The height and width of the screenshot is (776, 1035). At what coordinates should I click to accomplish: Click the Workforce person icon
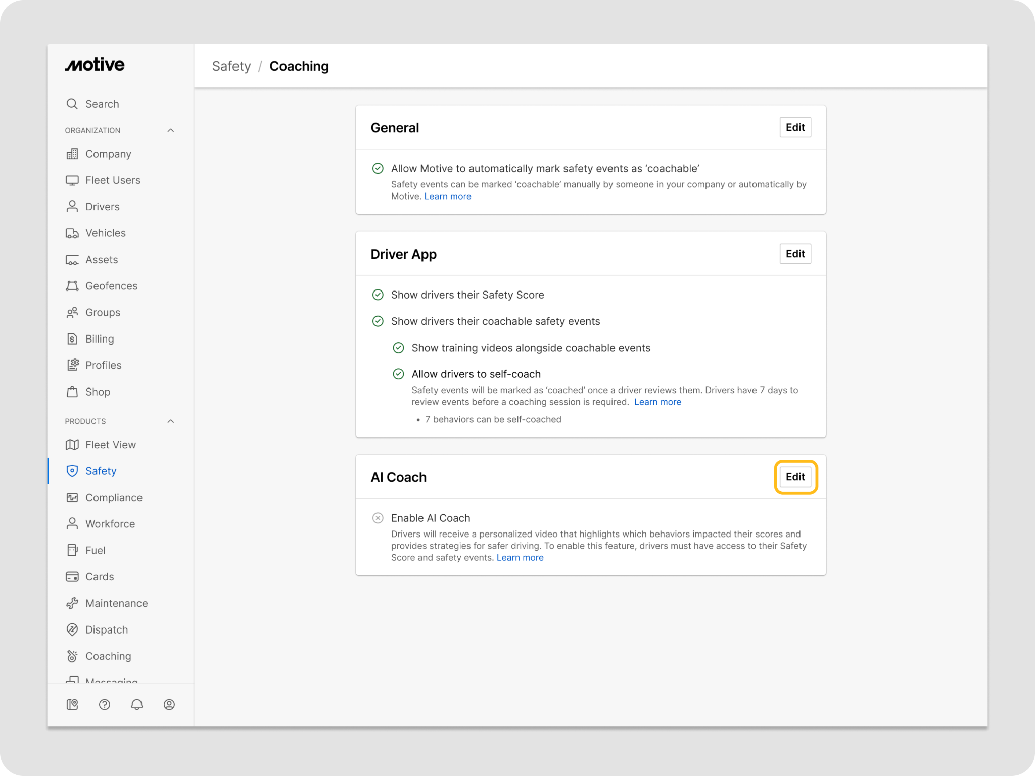click(72, 524)
